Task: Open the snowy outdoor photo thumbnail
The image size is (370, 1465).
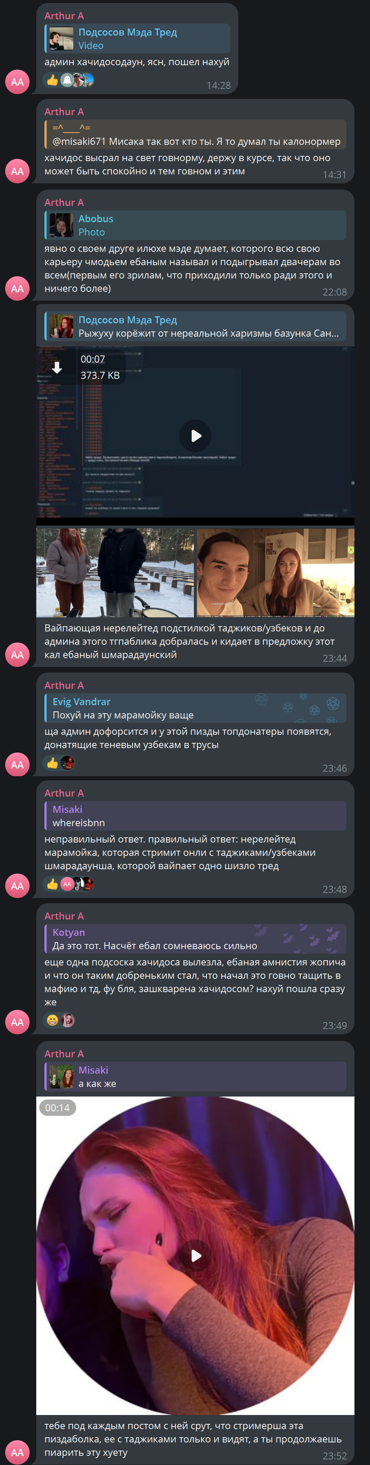Action: (115, 573)
